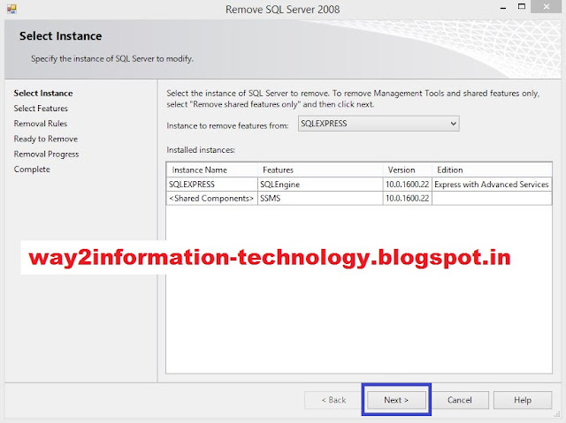Open the instance to remove dropdown
The height and width of the screenshot is (423, 566).
(x=379, y=124)
